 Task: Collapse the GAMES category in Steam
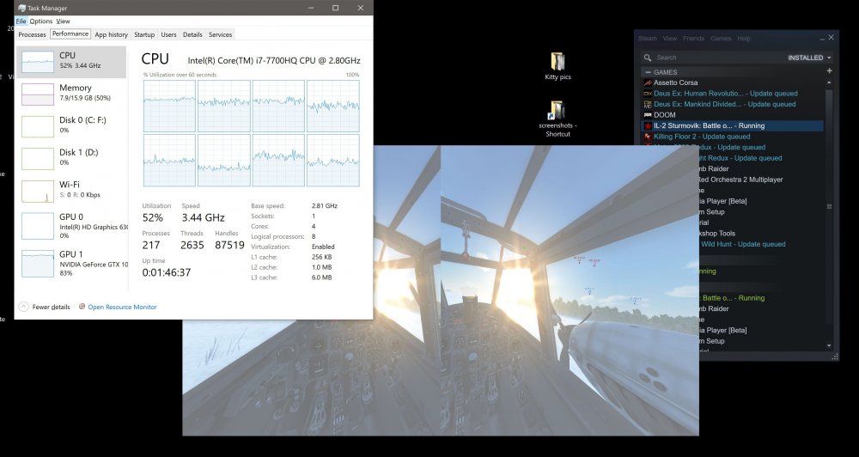pyautogui.click(x=648, y=72)
